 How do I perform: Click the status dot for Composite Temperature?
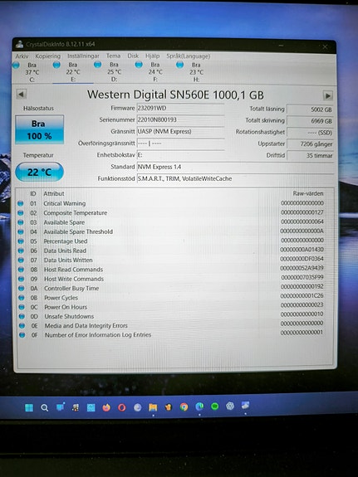(x=21, y=213)
